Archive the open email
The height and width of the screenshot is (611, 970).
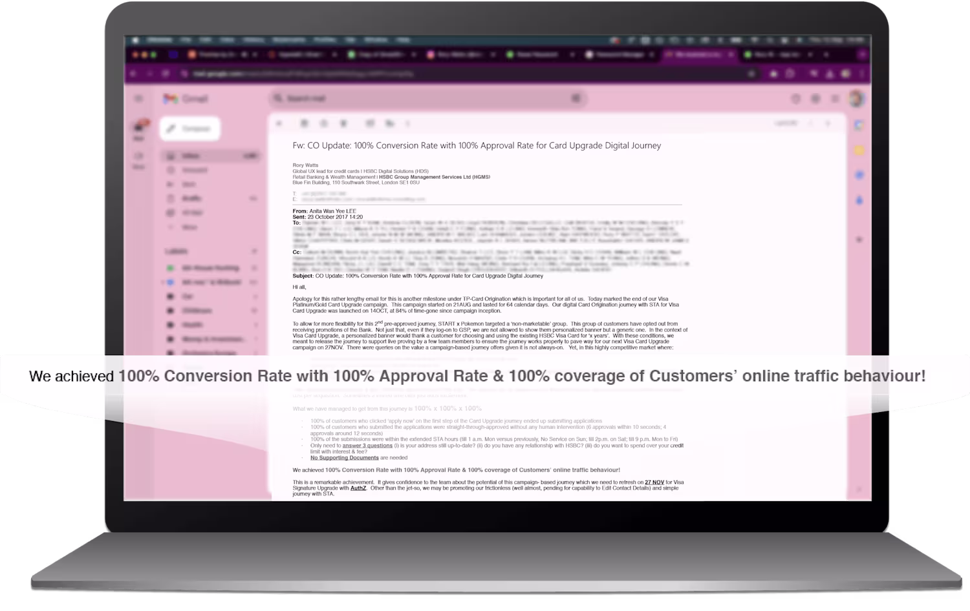click(x=304, y=123)
